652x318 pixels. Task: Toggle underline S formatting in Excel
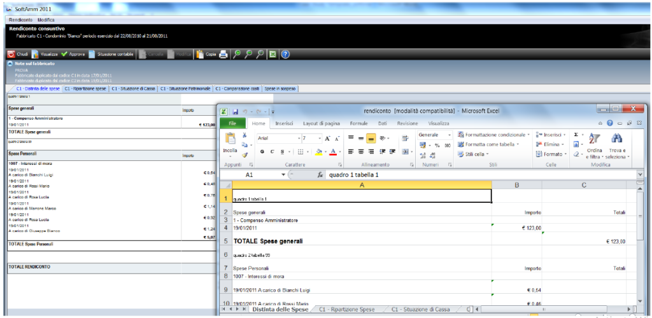[x=282, y=151]
